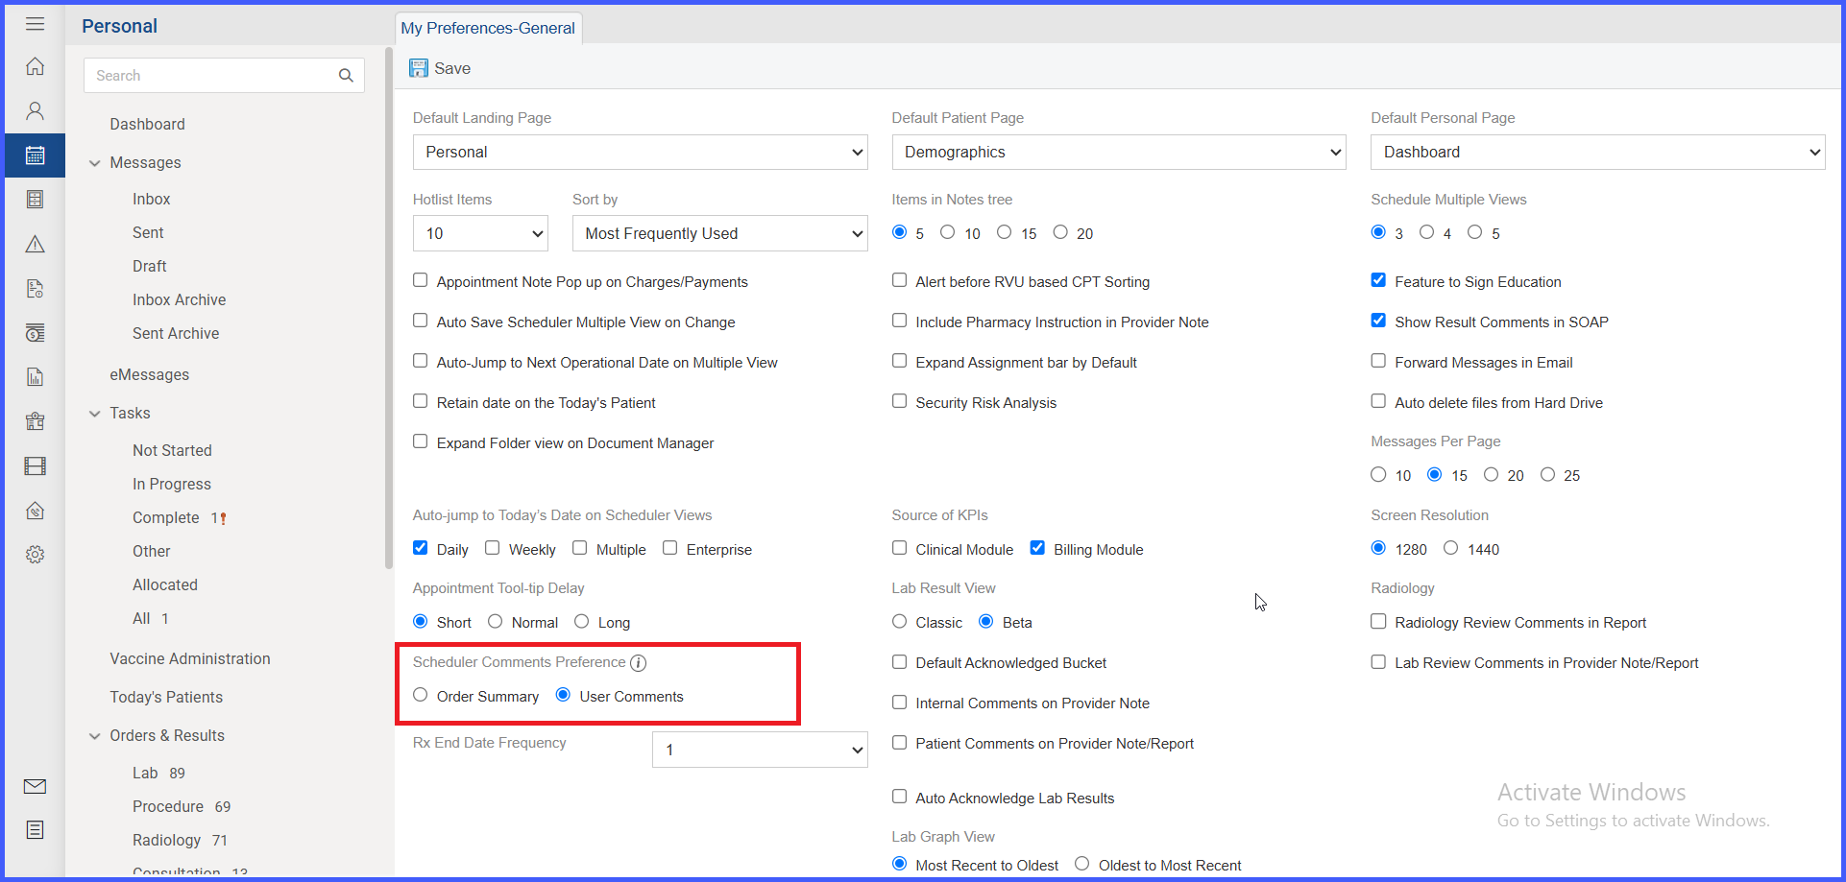Open the envelope mail icon at sidebar bottom

point(35,786)
